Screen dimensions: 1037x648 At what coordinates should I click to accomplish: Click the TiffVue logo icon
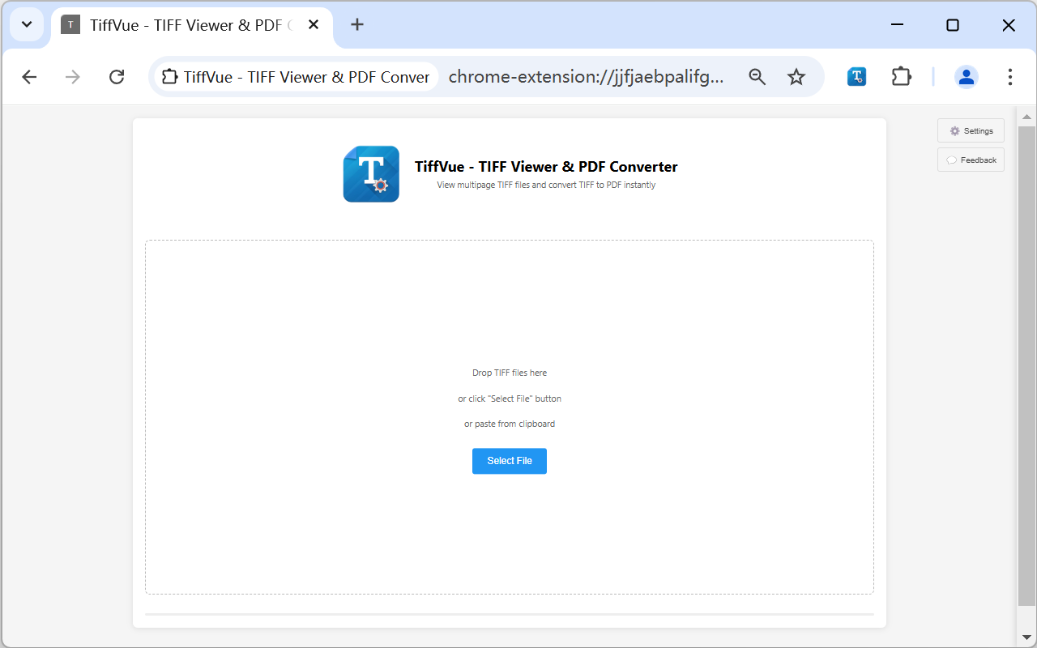tap(371, 173)
